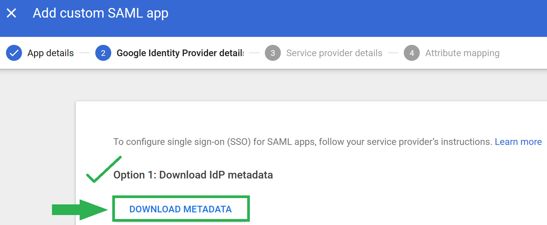547x225 pixels.
Task: Download the IdP metadata file
Action: (x=181, y=209)
